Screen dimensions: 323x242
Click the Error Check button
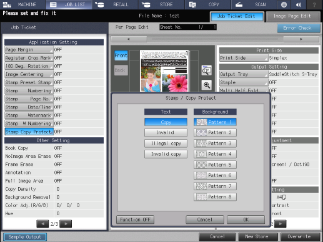pyautogui.click(x=298, y=28)
